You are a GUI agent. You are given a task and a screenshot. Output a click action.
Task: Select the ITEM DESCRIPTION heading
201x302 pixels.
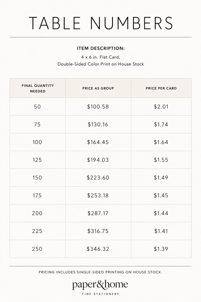pos(100,48)
